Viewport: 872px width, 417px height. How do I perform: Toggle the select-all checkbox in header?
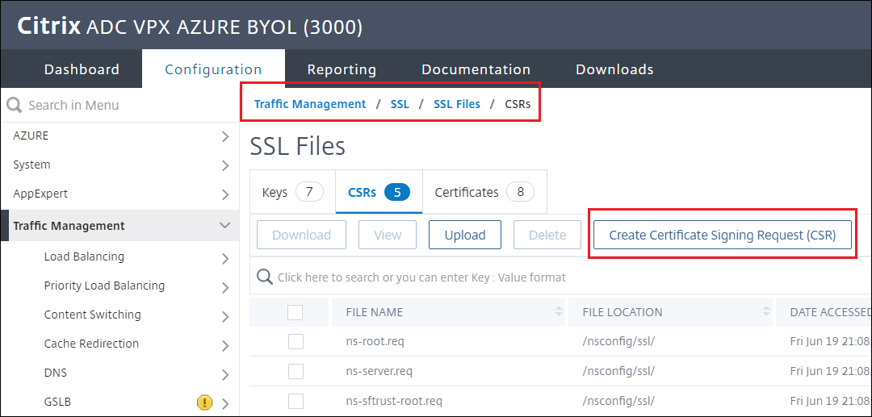click(296, 312)
